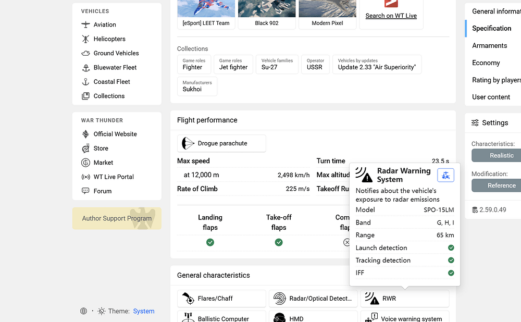Click the Store icon
Viewport: 521px width, 322px height.
85,148
